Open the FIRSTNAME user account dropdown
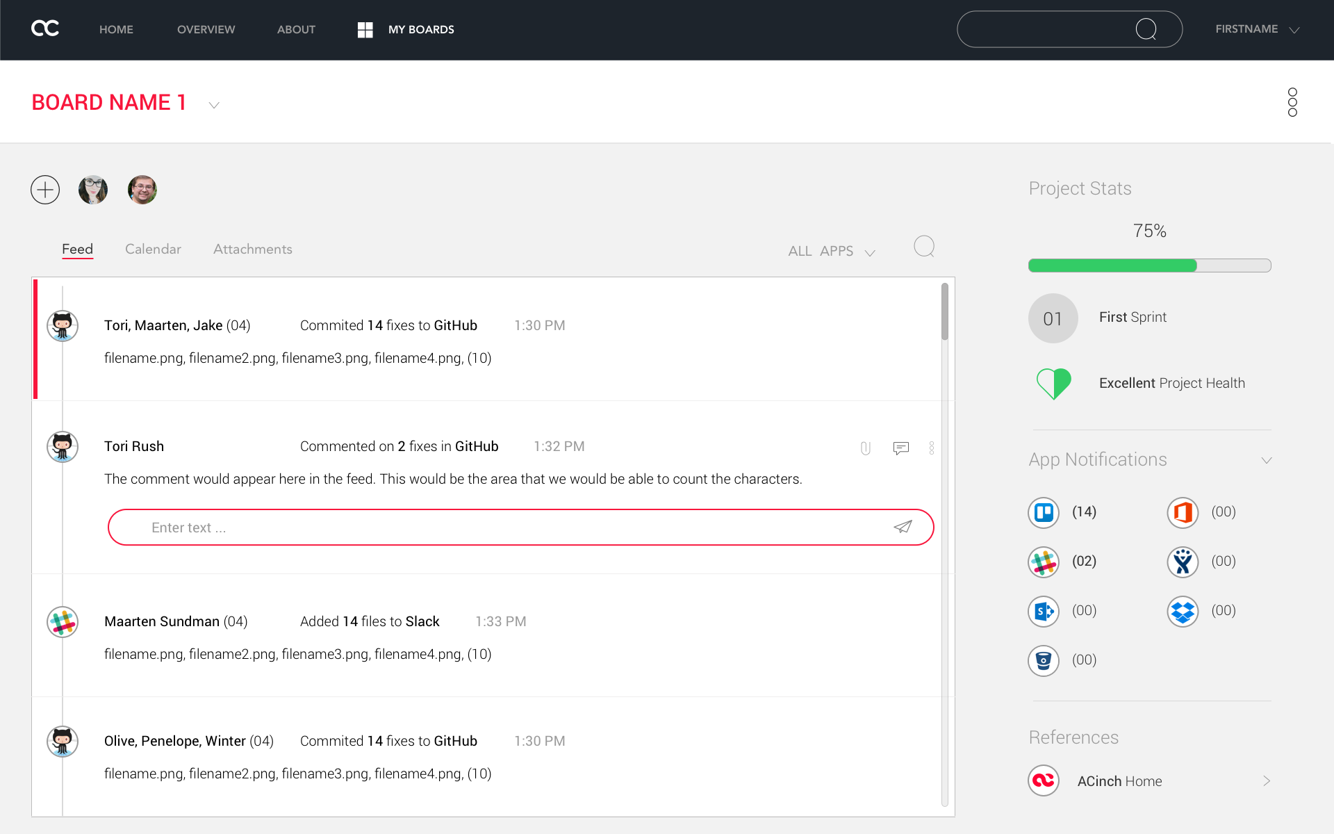 click(x=1256, y=29)
